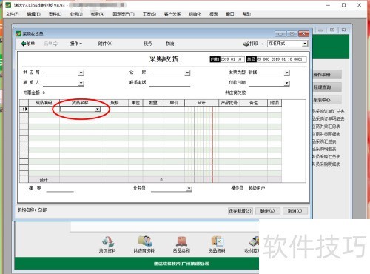
Task: Open the 初始化 menu
Action: tap(195, 14)
